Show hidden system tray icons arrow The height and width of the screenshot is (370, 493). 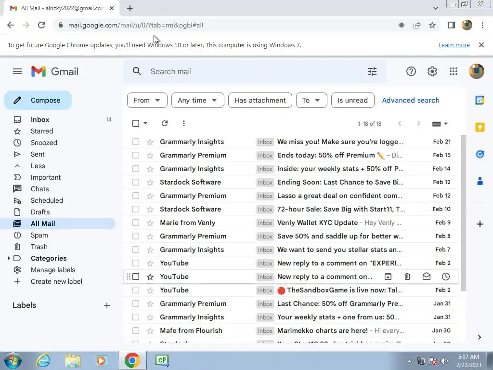(x=409, y=361)
